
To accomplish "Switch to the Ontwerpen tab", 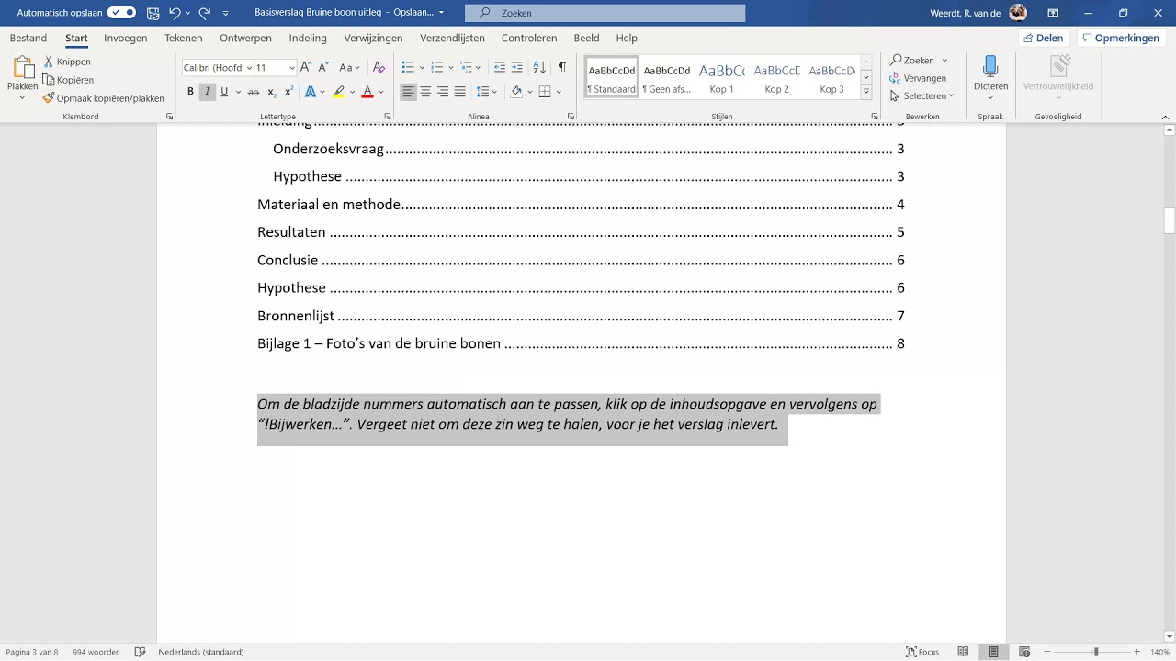I will tap(245, 39).
